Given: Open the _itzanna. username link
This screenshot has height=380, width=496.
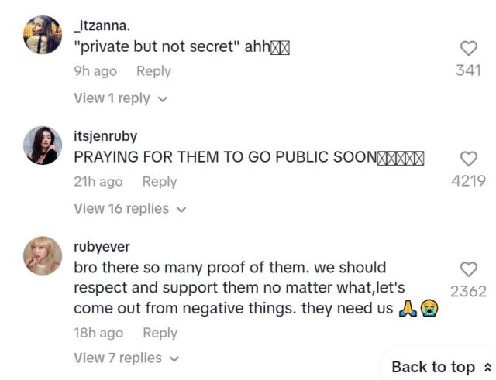Looking at the screenshot, I should coord(102,26).
